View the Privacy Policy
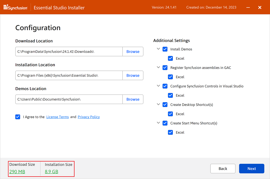Screen dimensions: 270x179 [x=89, y=117]
